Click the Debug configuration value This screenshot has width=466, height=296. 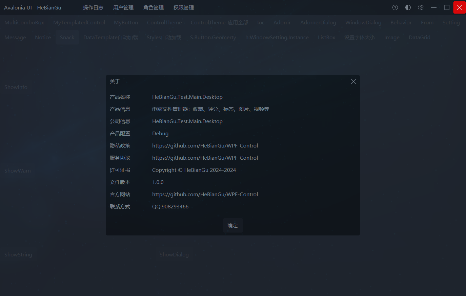(160, 134)
